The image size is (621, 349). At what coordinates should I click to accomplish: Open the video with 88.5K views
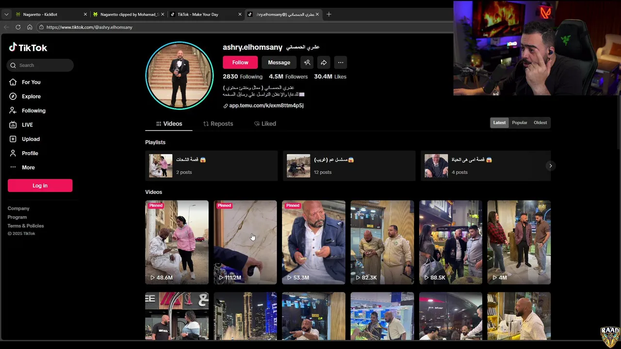tap(451, 242)
